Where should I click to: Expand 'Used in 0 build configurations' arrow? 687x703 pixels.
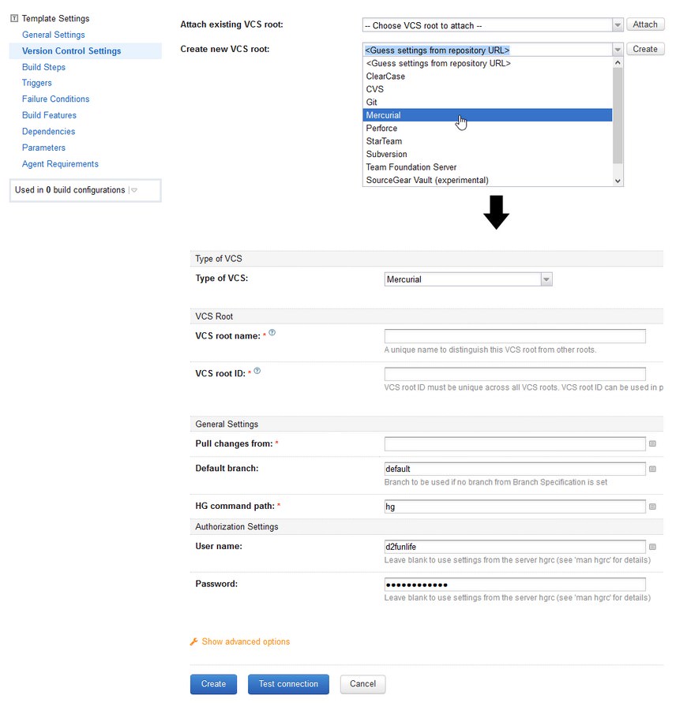point(133,190)
